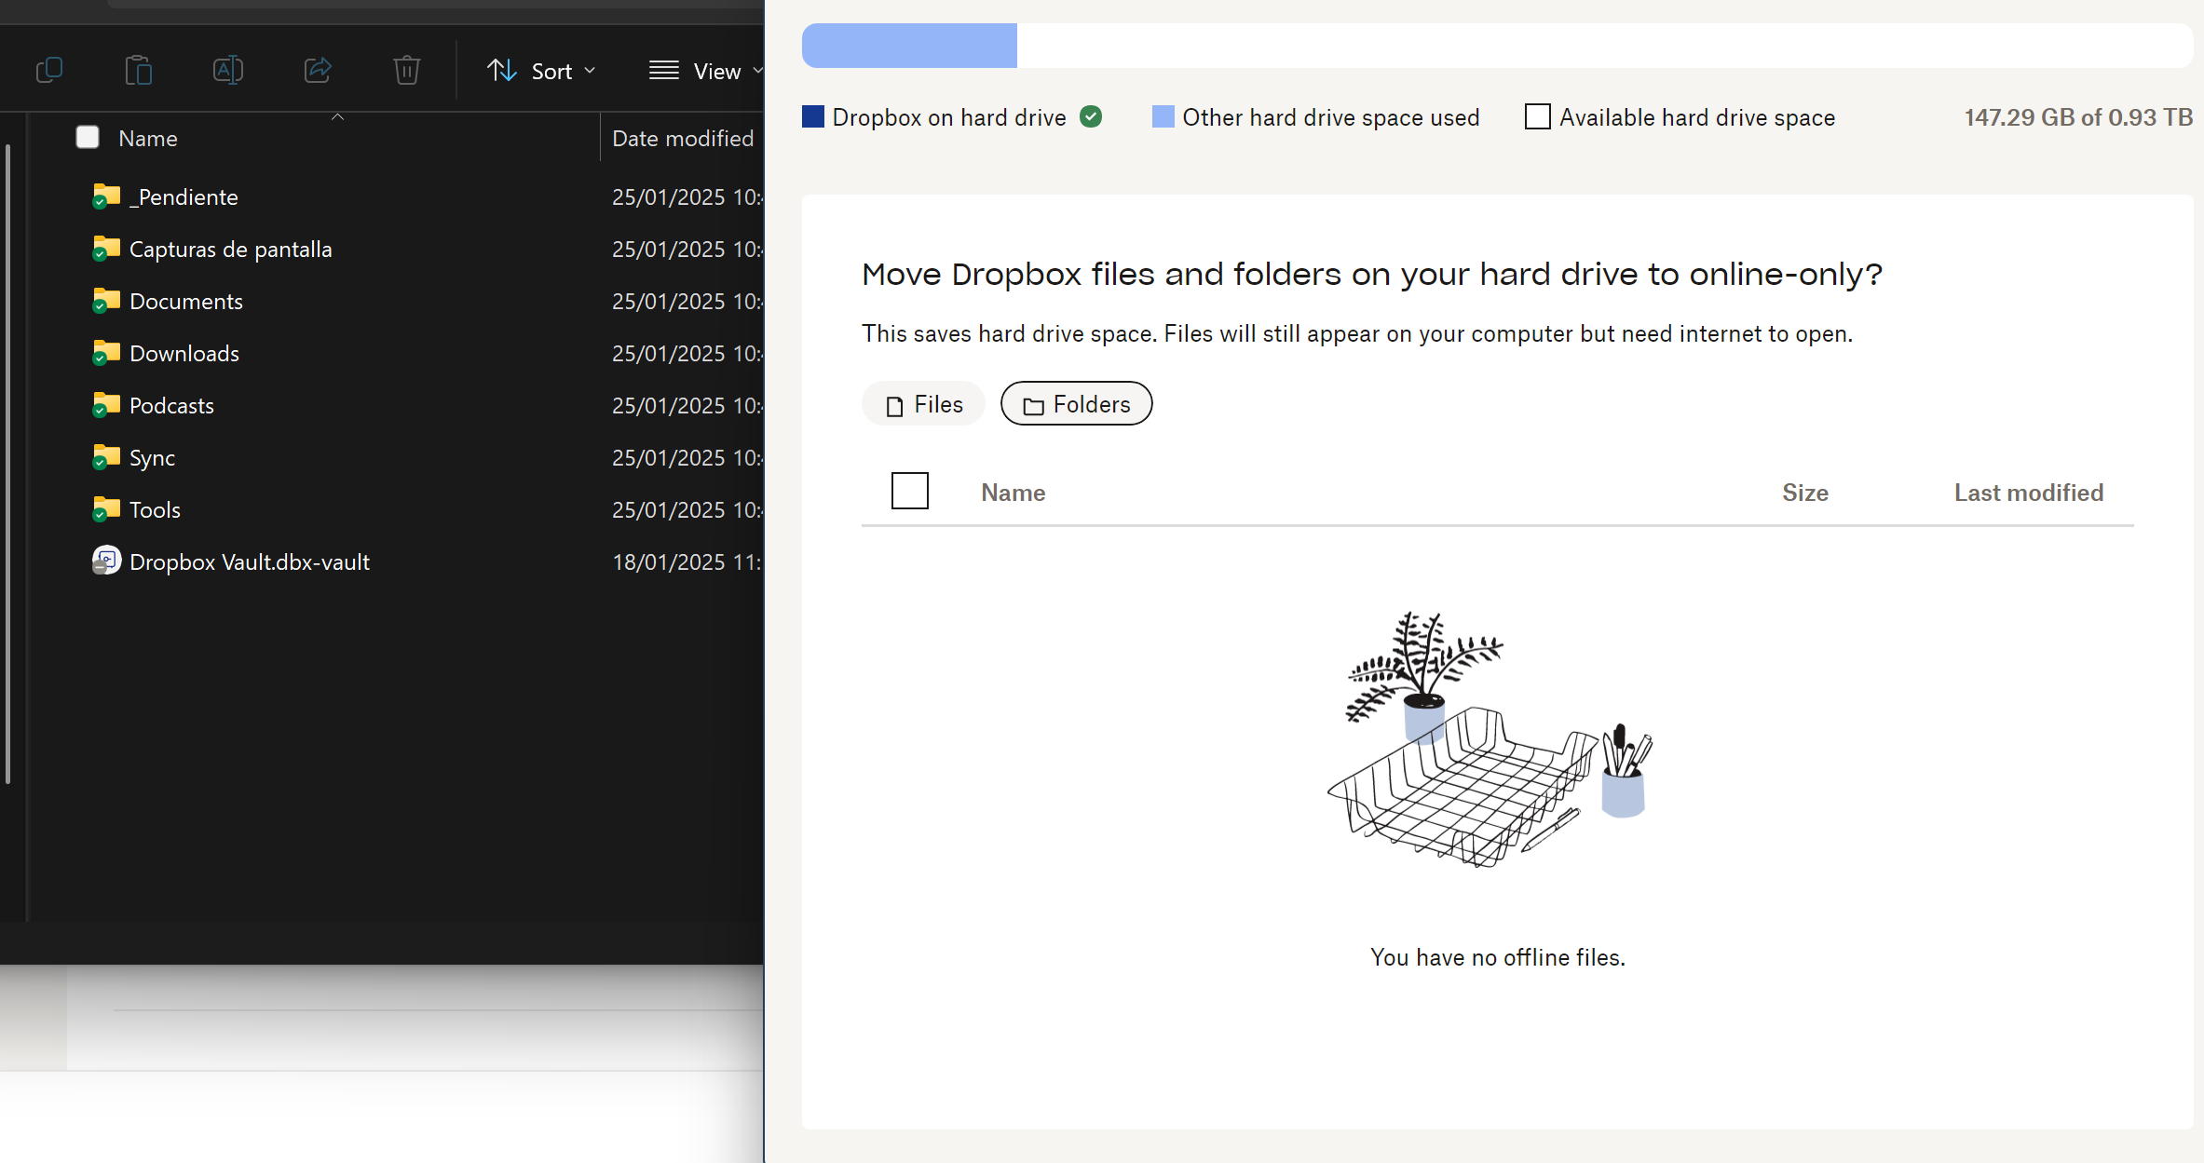Sort list by Date modified column header
2204x1163 pixels.
(x=682, y=138)
